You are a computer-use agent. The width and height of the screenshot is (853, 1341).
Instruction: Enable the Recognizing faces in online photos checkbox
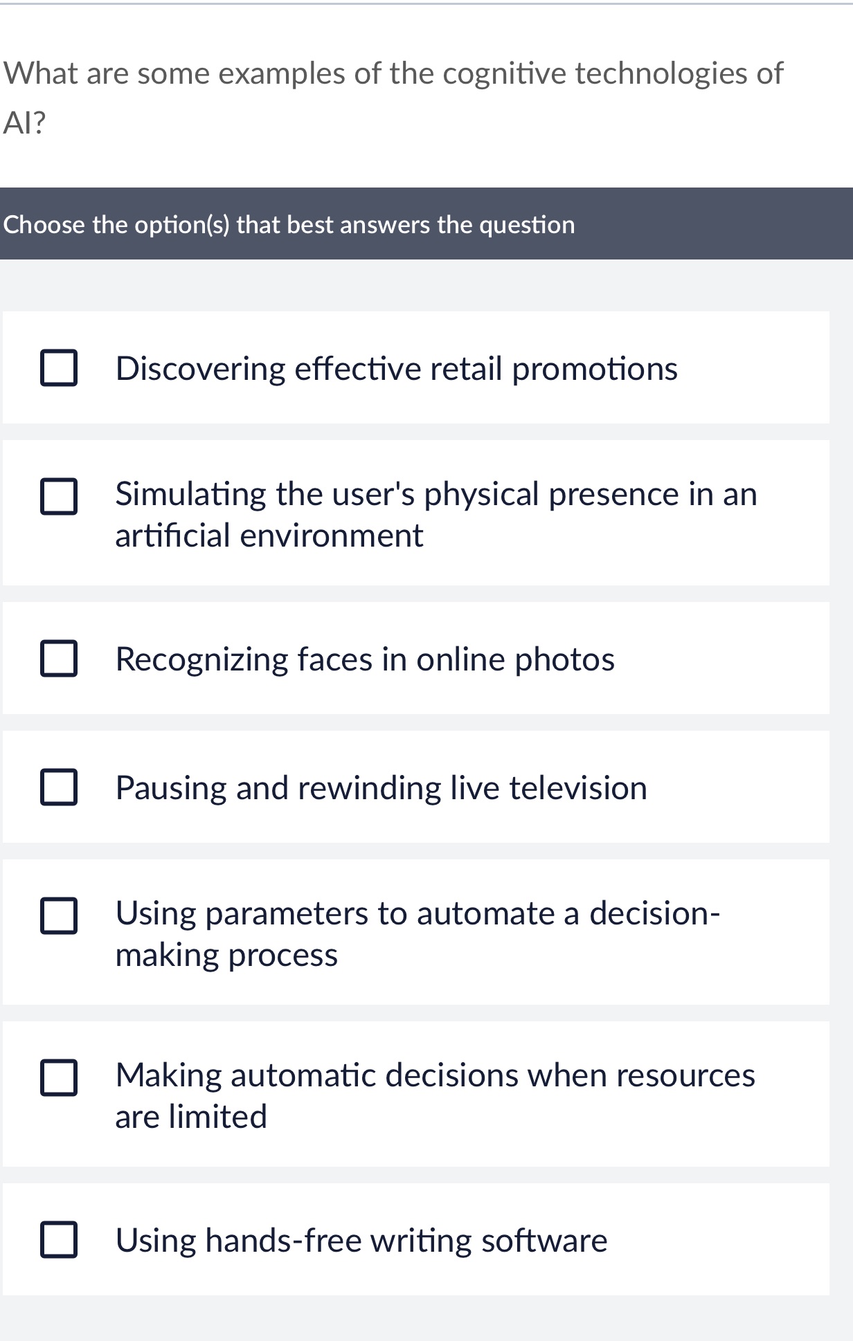coord(58,659)
